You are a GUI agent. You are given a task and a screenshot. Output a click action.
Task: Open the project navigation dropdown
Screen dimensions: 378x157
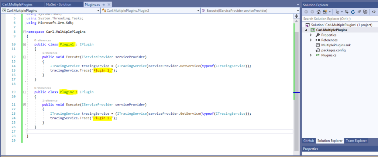pyautogui.click(x=98, y=11)
